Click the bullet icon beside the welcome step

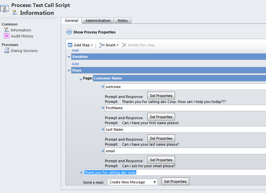(x=103, y=86)
